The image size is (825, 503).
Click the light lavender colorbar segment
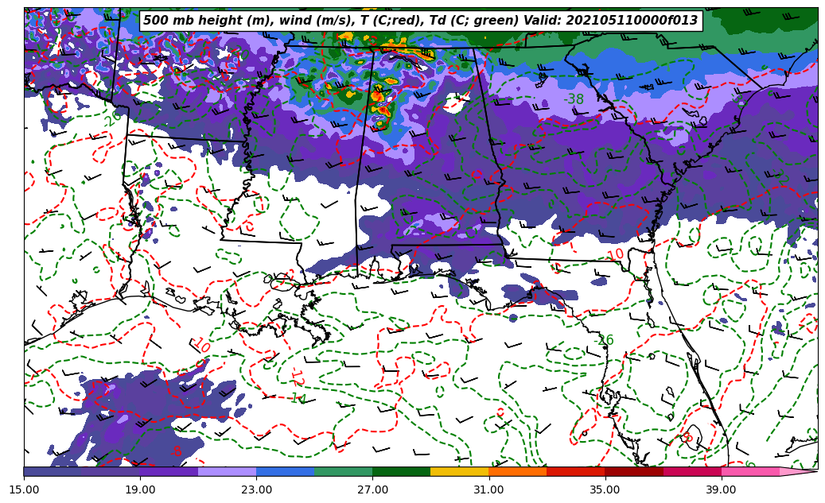[x=227, y=471]
